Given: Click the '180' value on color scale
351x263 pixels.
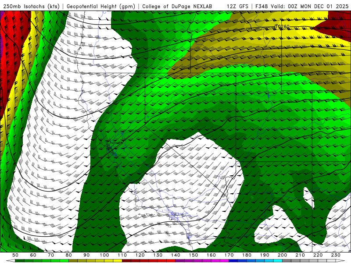Looking at the screenshot, I should (x=247, y=255).
